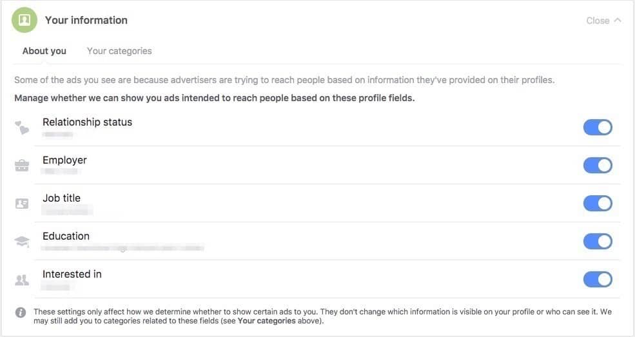
Task: Click the green Your information profile icon
Action: pos(24,20)
